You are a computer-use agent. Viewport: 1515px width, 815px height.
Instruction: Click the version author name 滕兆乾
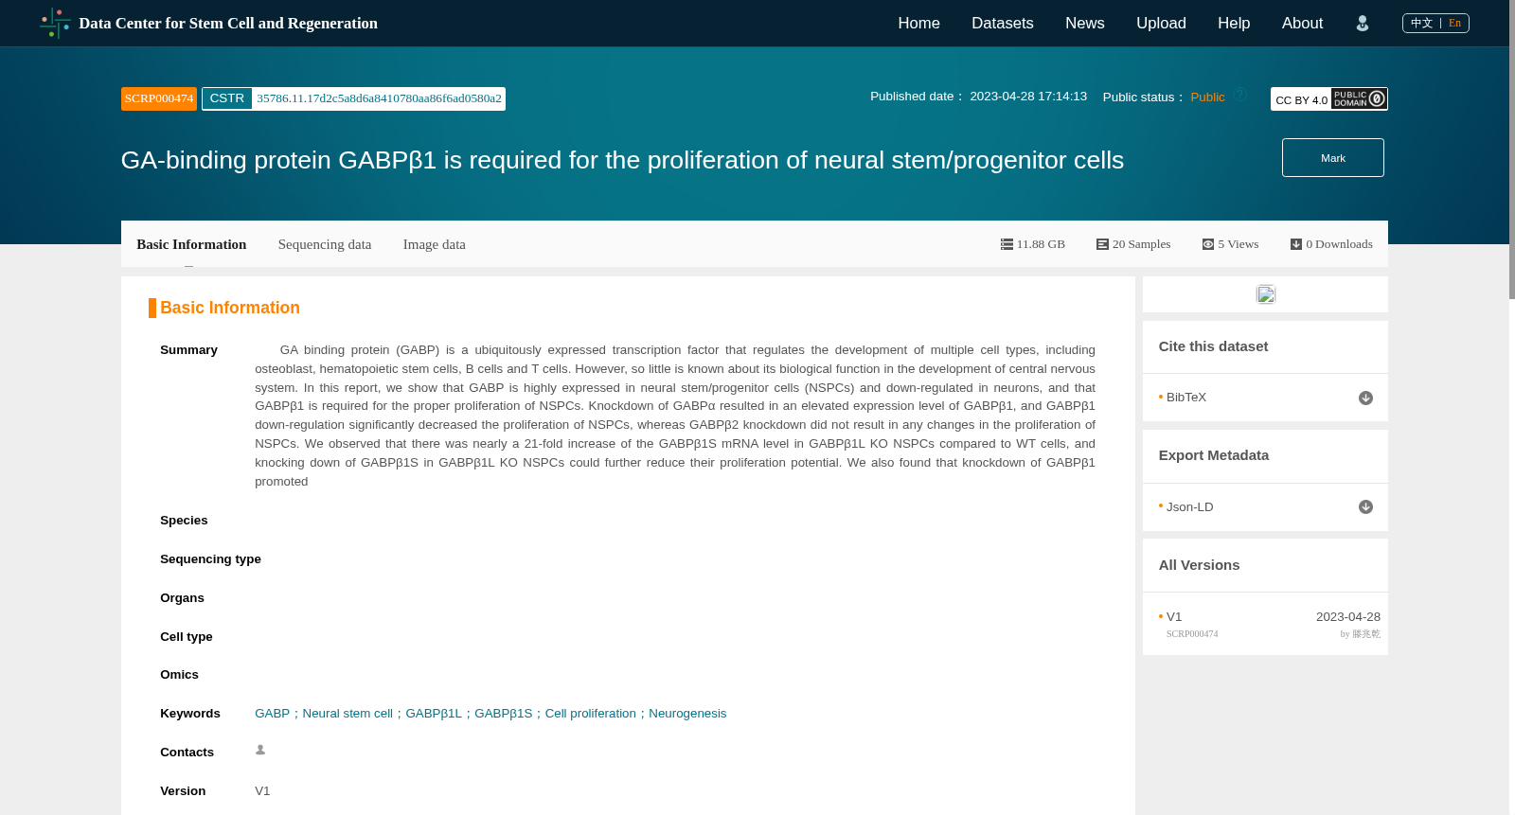(x=1366, y=634)
